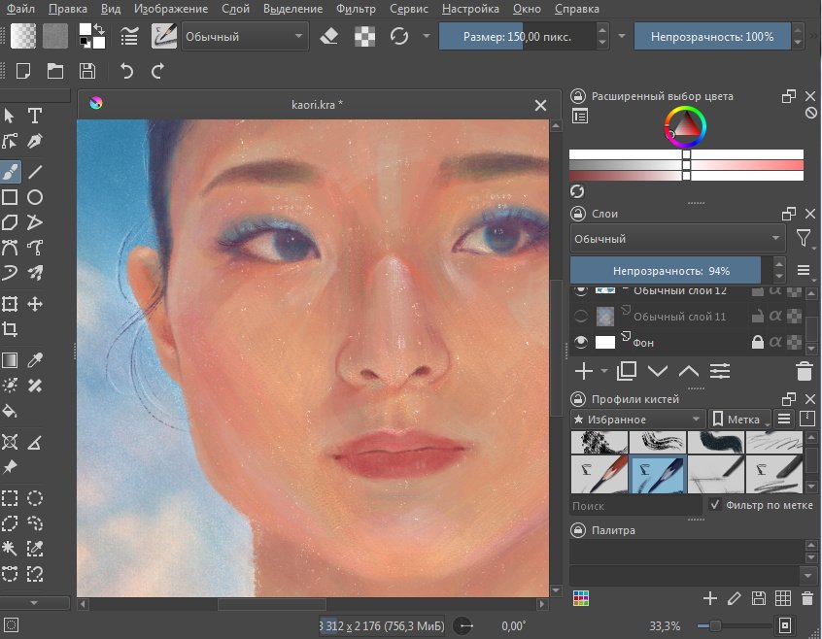The height and width of the screenshot is (639, 822).
Task: Open brush blending mode Обычный dropdown
Action: [x=245, y=37]
